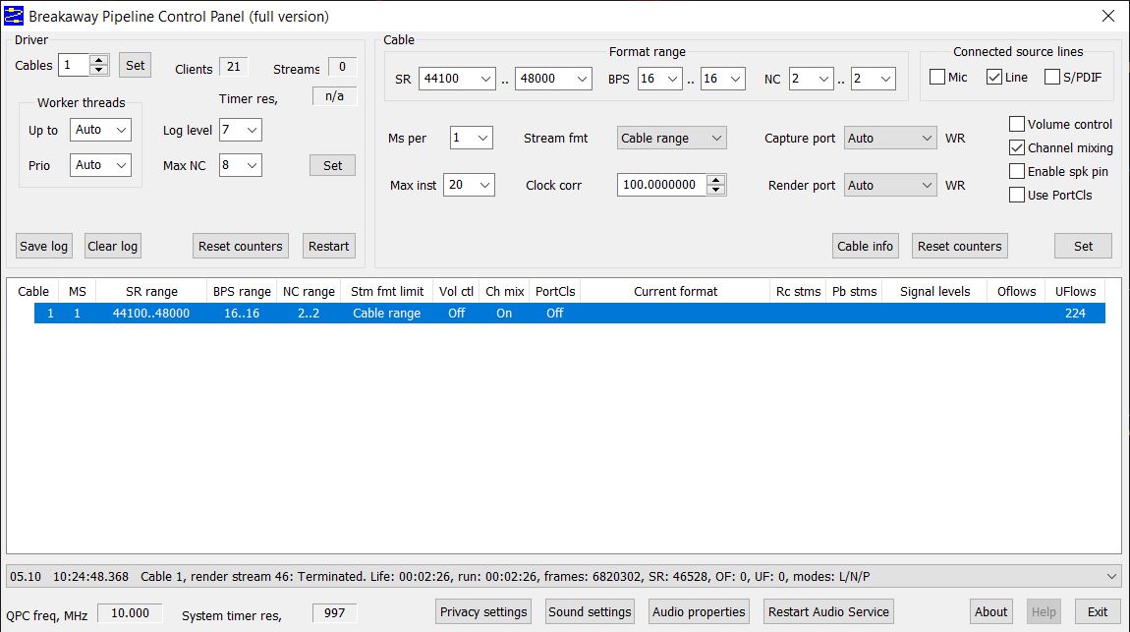This screenshot has width=1130, height=632.
Task: Increase Clock corr with the up arrow
Action: click(x=715, y=180)
